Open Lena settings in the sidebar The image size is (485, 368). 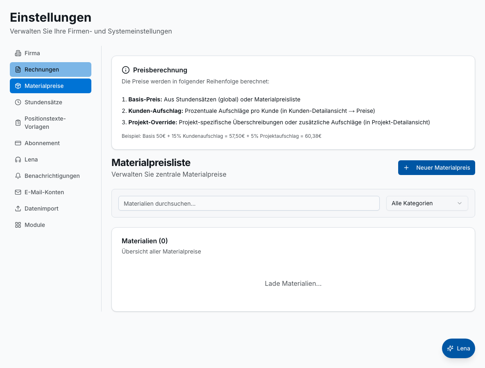point(50,159)
